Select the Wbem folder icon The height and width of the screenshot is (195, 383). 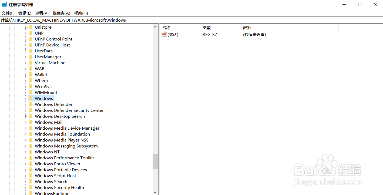(31, 80)
